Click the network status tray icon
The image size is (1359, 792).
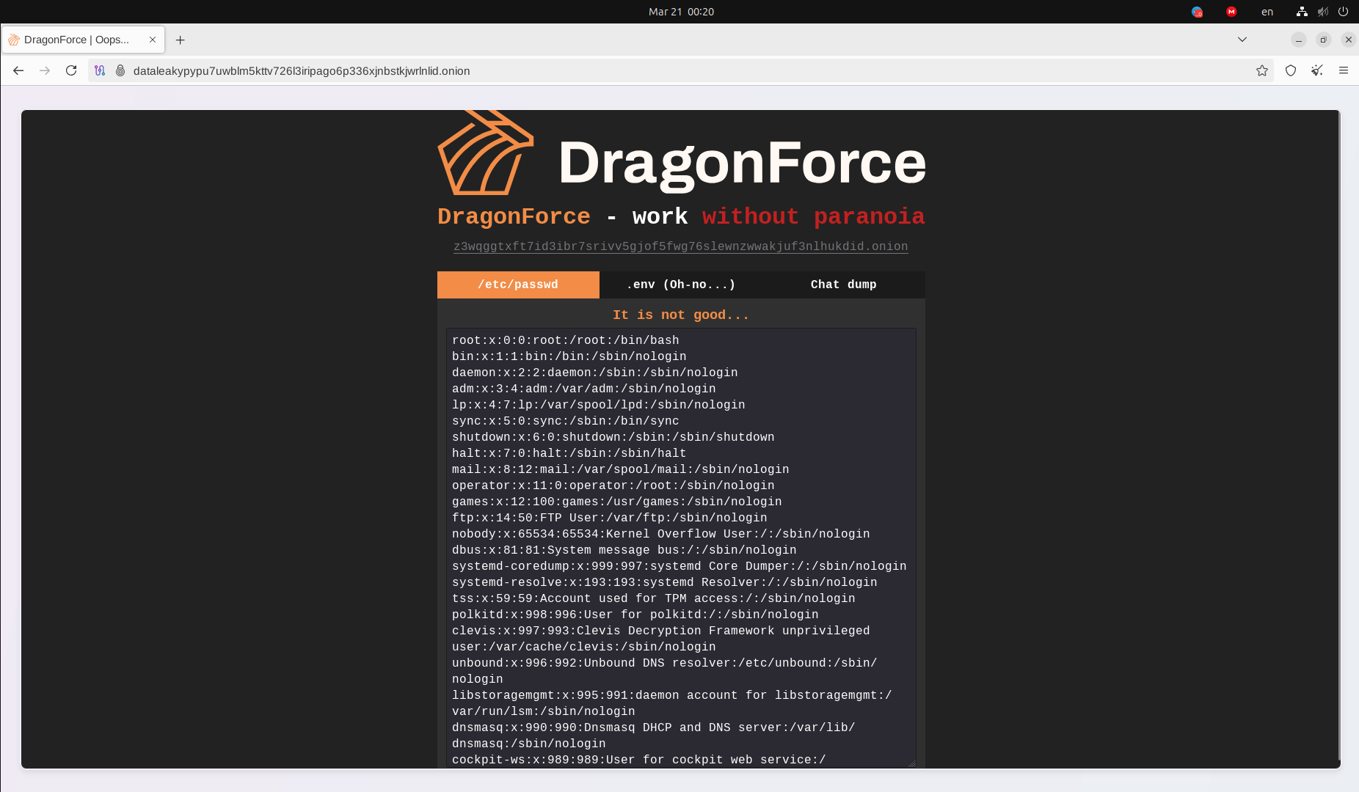1302,12
